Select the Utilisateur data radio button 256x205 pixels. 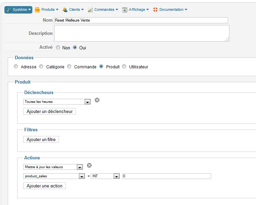pyautogui.click(x=124, y=66)
